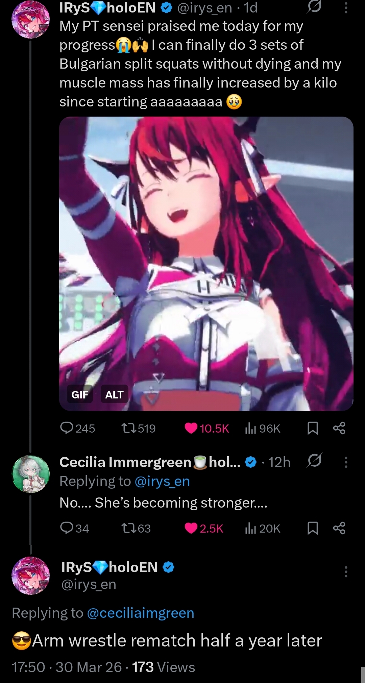Screen dimensions: 365x683
Task: Share IRyS's post using share icon
Action: point(339,428)
